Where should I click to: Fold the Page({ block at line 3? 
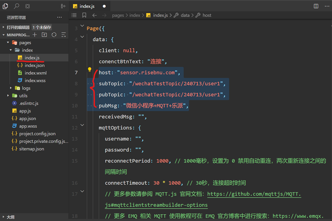tap(82, 26)
